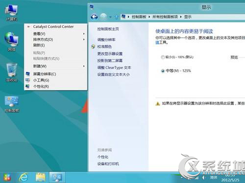Open 设备和打印机 link
This screenshot has height=183, width=245.
pos(108,164)
